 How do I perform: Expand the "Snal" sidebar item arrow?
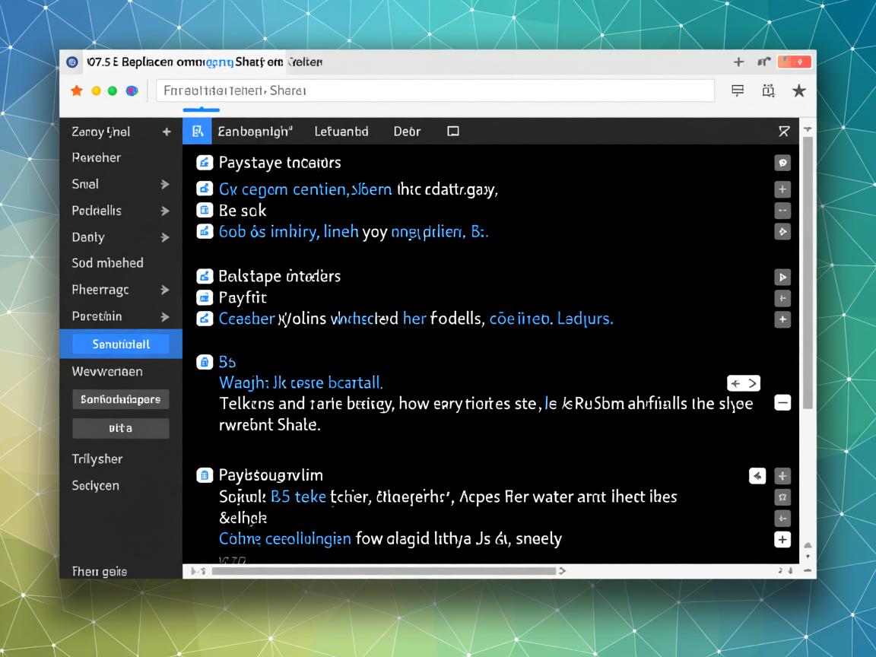tap(165, 184)
